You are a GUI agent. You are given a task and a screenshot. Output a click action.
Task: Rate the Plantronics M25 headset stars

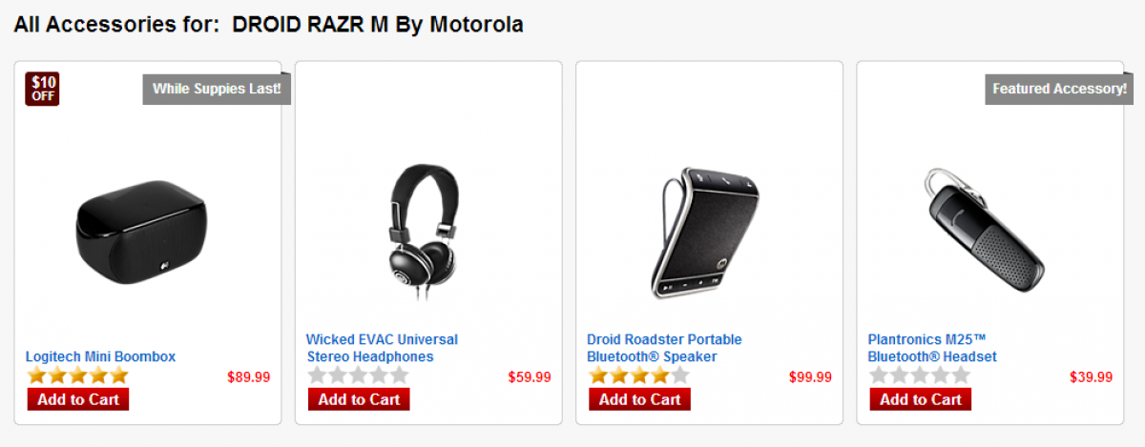click(x=919, y=376)
